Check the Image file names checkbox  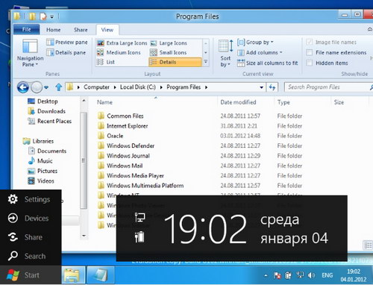pos(309,42)
